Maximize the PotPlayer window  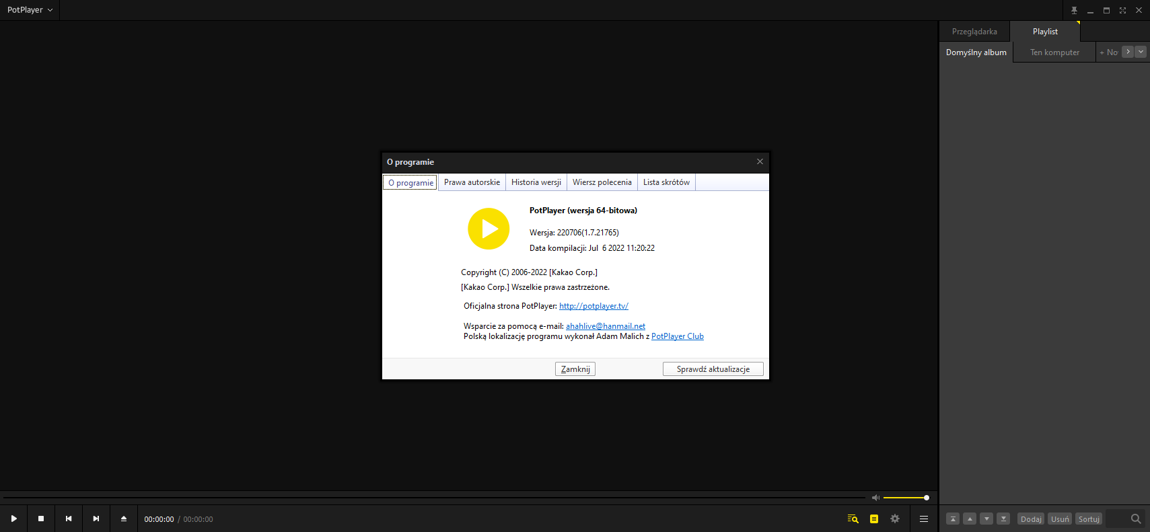click(1106, 10)
